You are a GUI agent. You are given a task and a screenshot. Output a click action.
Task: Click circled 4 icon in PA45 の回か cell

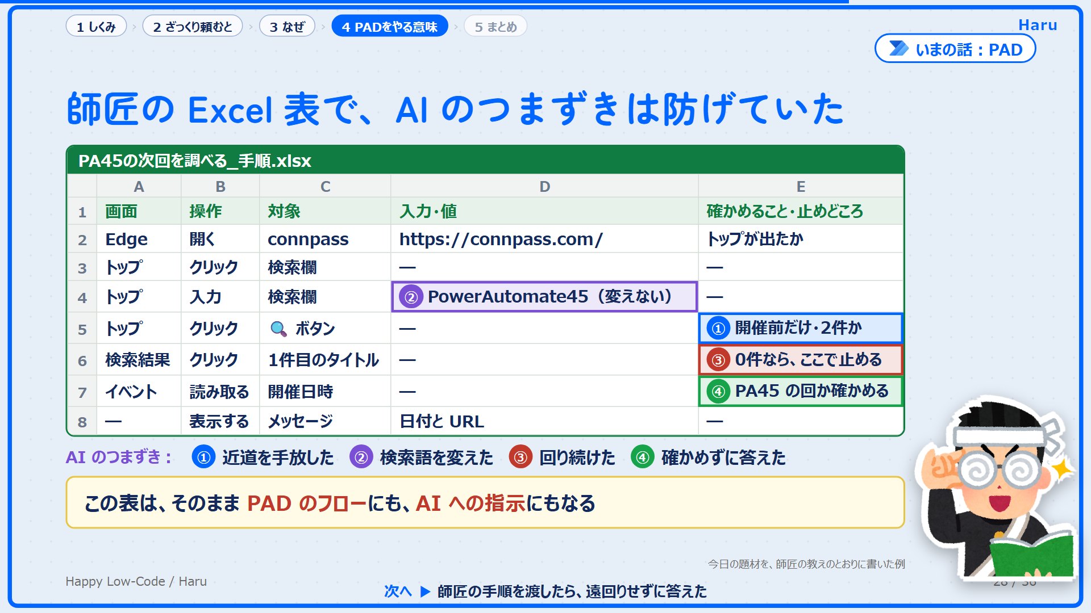coord(718,391)
